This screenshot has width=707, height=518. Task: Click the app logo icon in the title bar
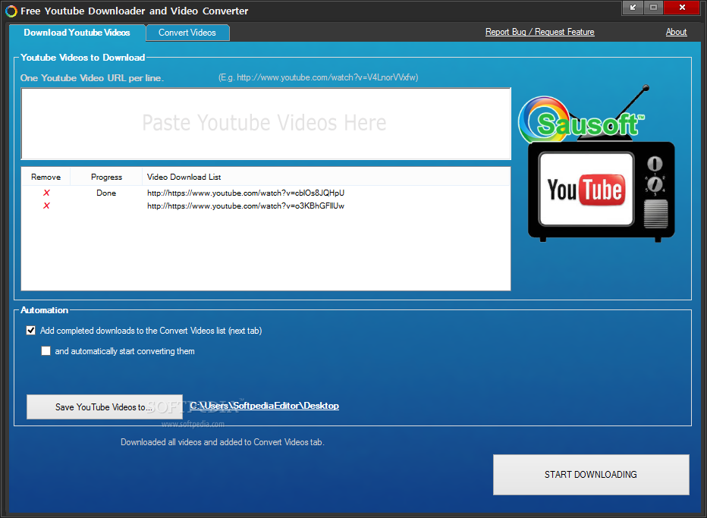point(11,11)
